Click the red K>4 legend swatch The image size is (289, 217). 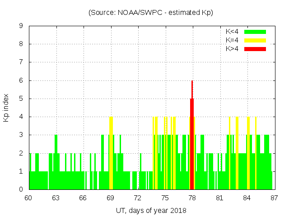[x=255, y=49]
